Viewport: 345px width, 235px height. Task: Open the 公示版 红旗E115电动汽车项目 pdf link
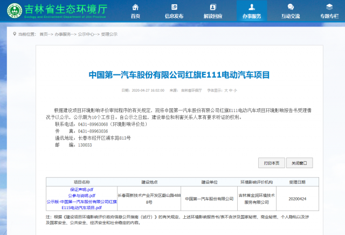pos(81,205)
